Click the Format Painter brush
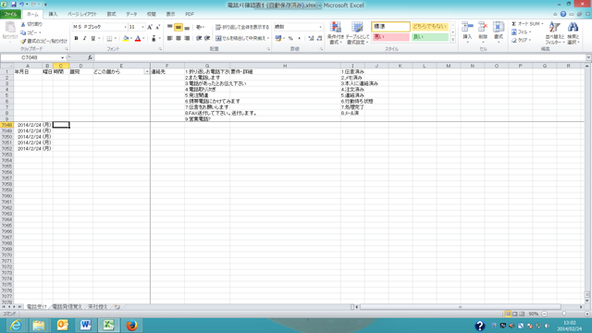Image resolution: width=592 pixels, height=333 pixels. click(x=23, y=41)
